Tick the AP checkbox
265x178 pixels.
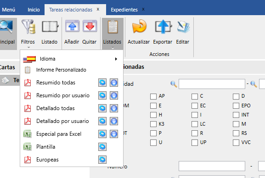pos(153,96)
